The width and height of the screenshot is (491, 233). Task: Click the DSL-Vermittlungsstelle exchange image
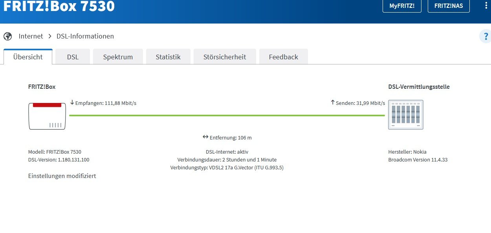406,115
